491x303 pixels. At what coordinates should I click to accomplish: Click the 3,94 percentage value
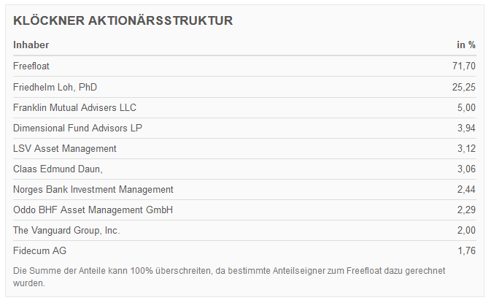click(x=466, y=128)
